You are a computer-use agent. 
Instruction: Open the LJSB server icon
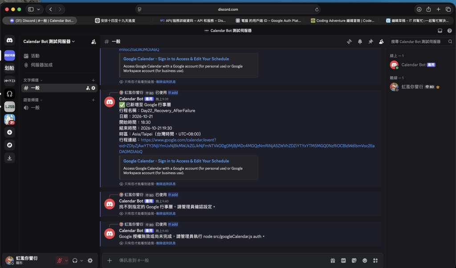click(x=10, y=107)
